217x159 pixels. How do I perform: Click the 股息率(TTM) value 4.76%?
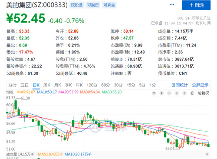point(89,66)
